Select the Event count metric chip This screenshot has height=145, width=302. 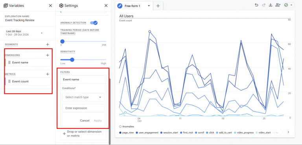(28, 81)
